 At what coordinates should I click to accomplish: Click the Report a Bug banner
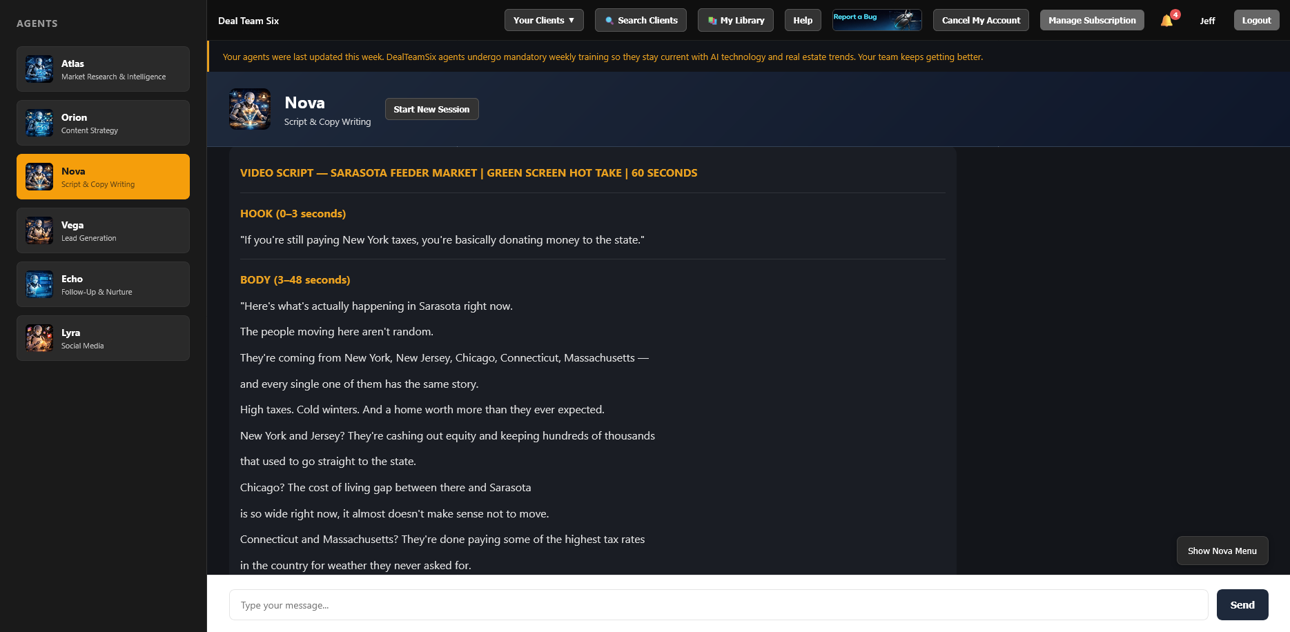(x=877, y=20)
